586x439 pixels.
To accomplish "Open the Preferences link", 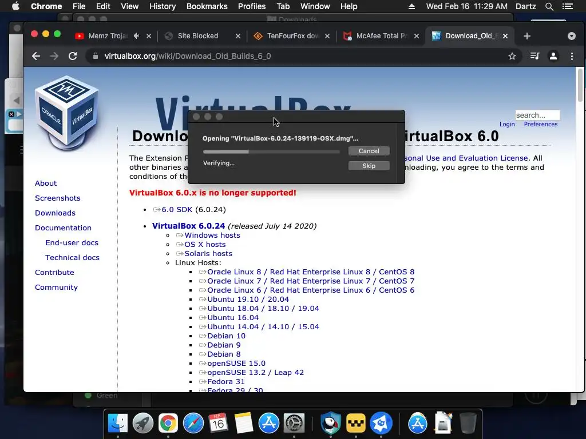I will coord(540,124).
